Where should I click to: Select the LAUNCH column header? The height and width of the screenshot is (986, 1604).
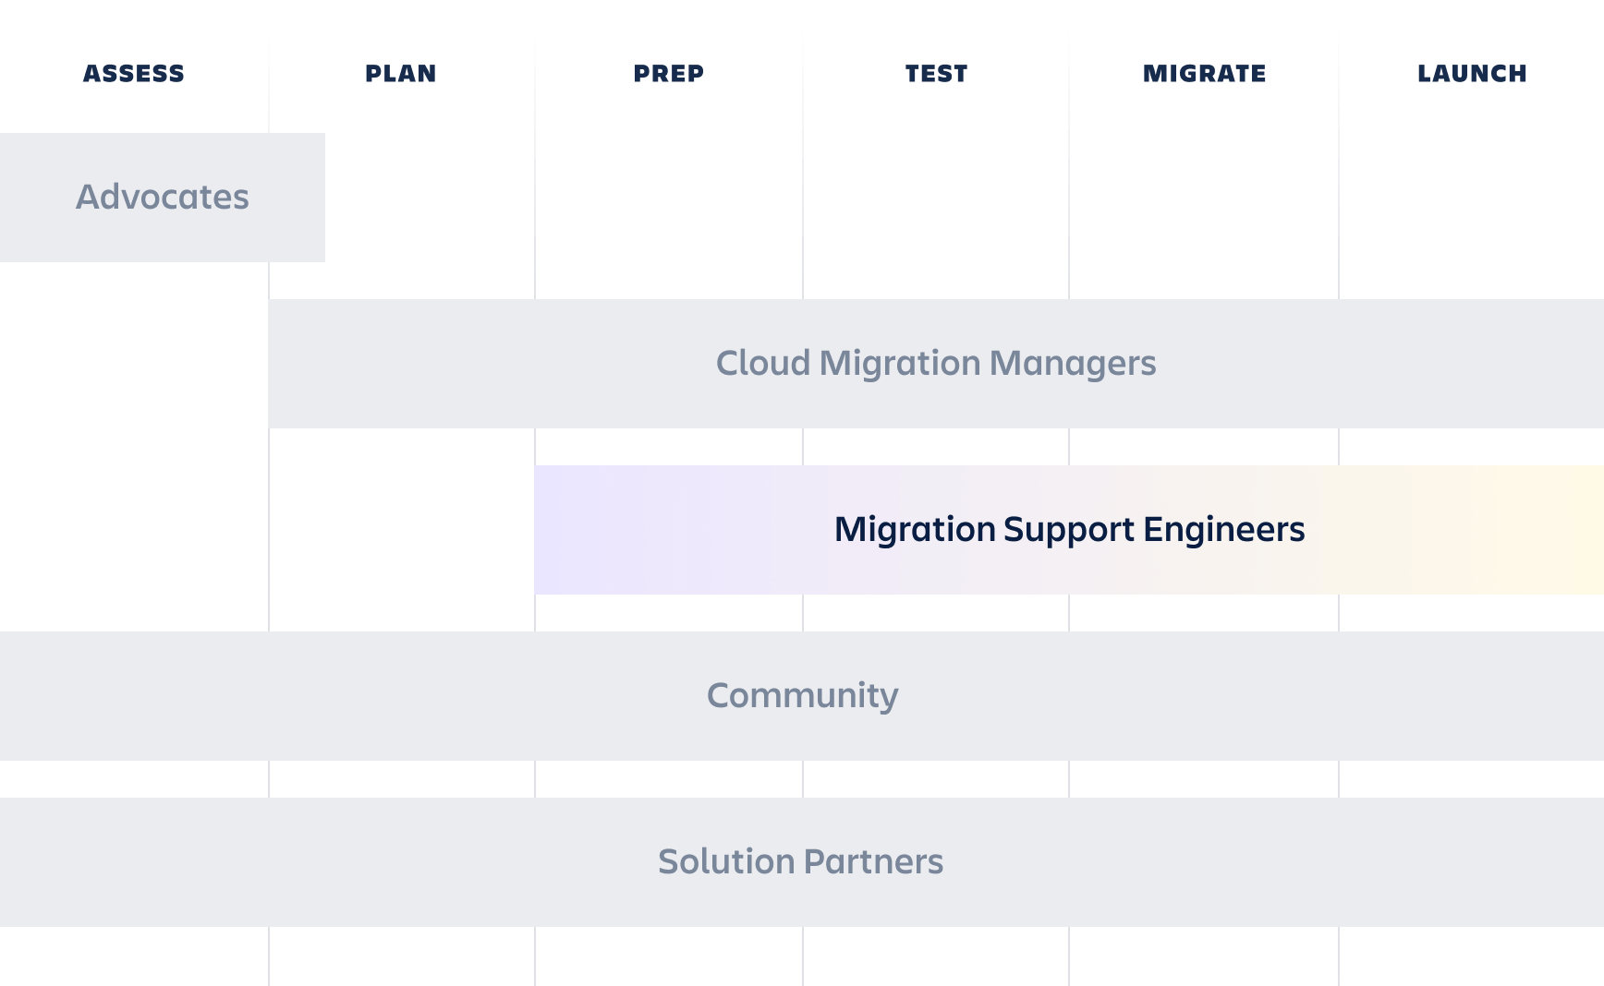coord(1471,74)
